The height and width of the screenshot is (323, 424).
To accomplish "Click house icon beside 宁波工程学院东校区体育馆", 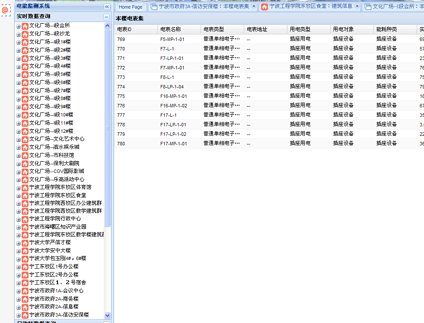I will click(x=25, y=188).
